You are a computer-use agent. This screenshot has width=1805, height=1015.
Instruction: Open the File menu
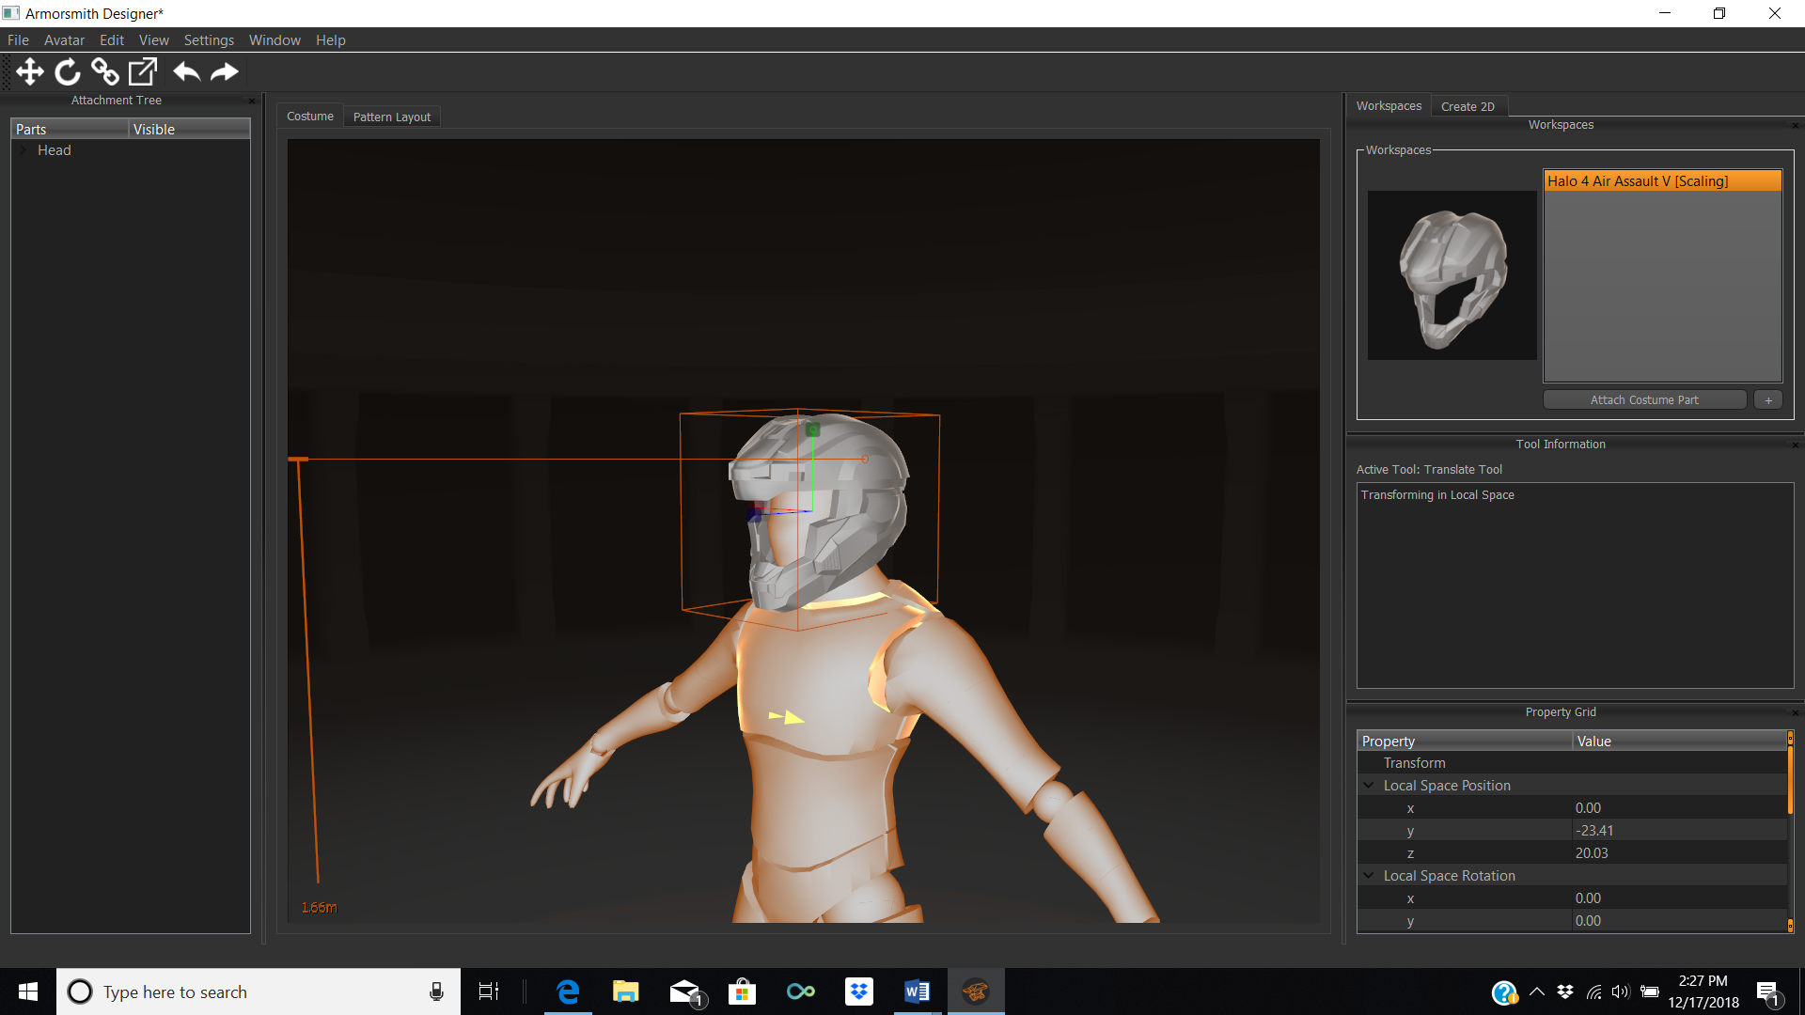[18, 40]
